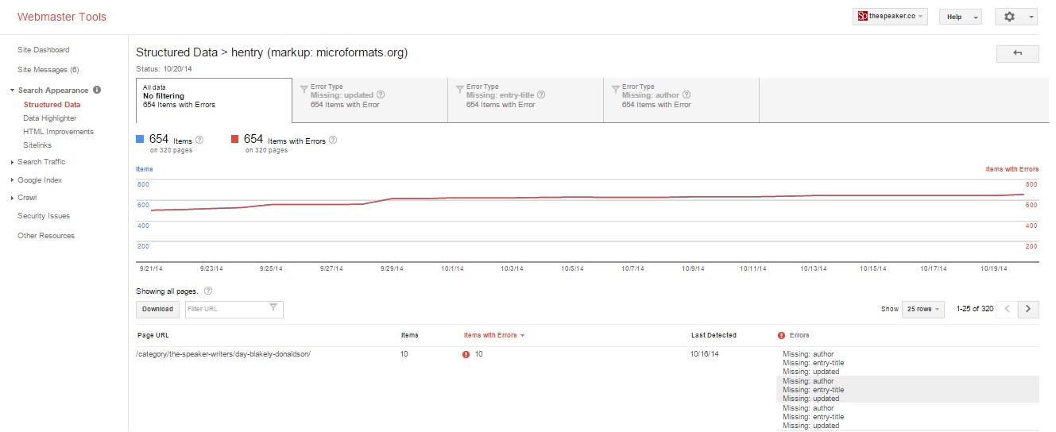The image size is (1056, 432).
Task: Click the help icon beside Missing: entry-title
Action: pos(541,95)
